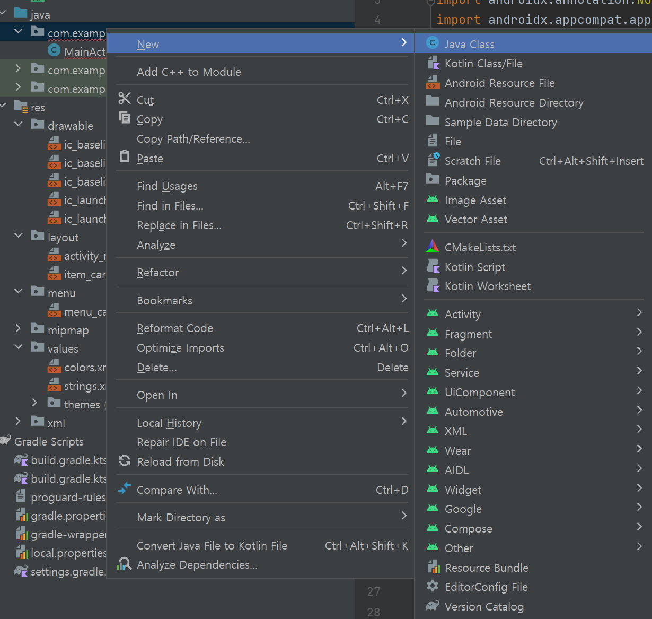
Task: Click the proguard-rules file icon
Action: (21, 496)
